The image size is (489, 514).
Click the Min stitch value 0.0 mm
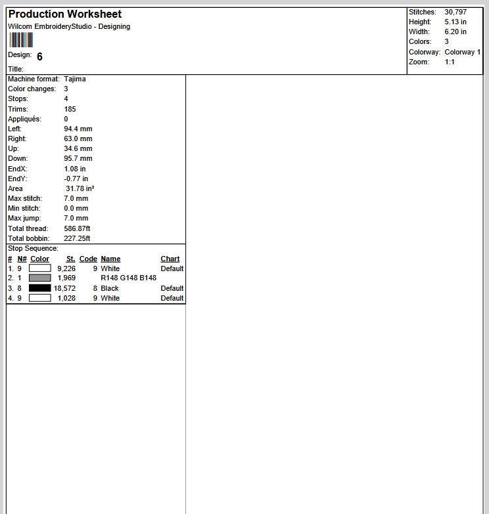(76, 208)
